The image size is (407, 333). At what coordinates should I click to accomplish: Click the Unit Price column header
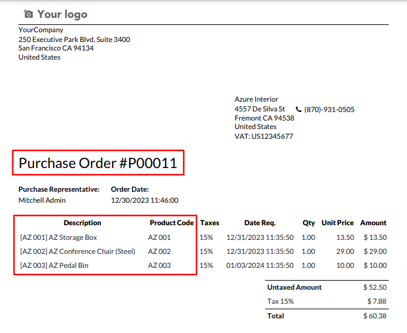[x=338, y=223]
